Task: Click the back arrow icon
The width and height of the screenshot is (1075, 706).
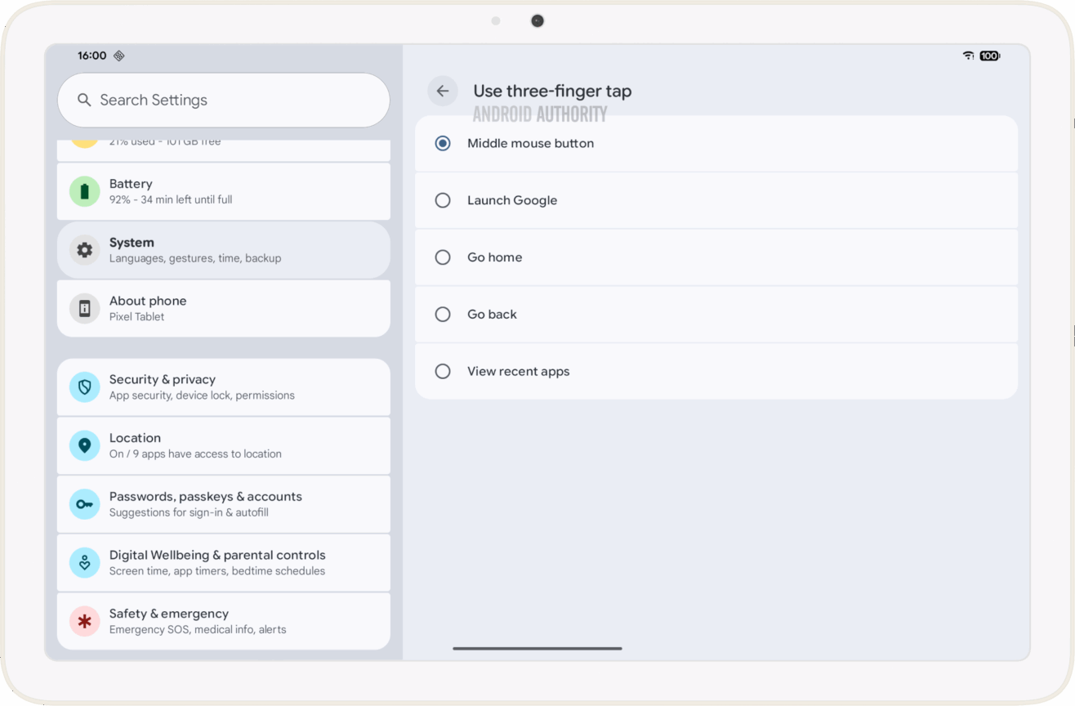Action: tap(443, 92)
